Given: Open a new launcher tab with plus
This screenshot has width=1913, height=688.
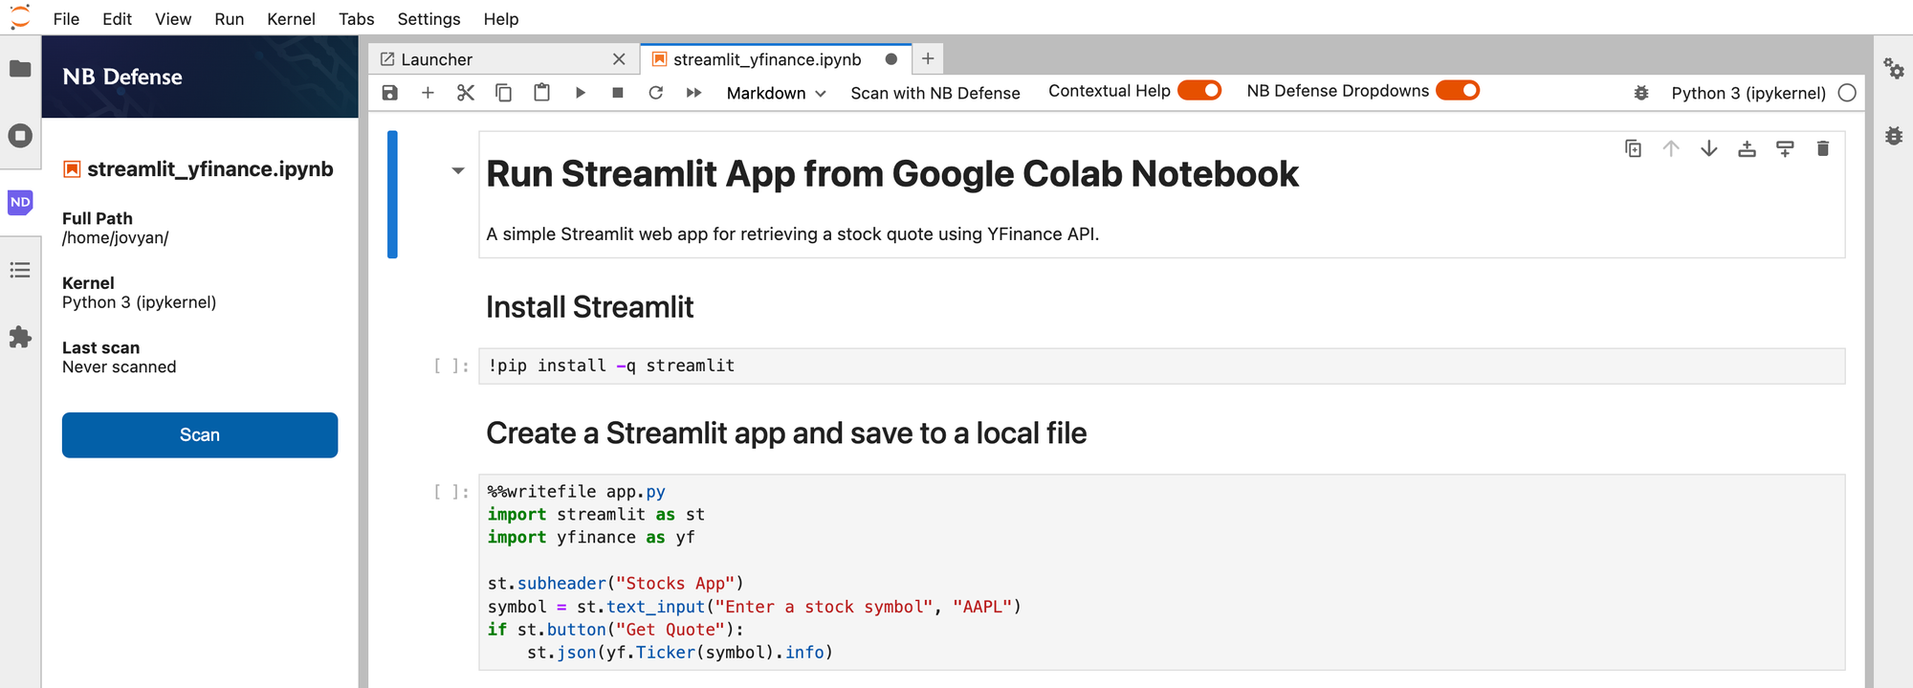Looking at the screenshot, I should [928, 58].
